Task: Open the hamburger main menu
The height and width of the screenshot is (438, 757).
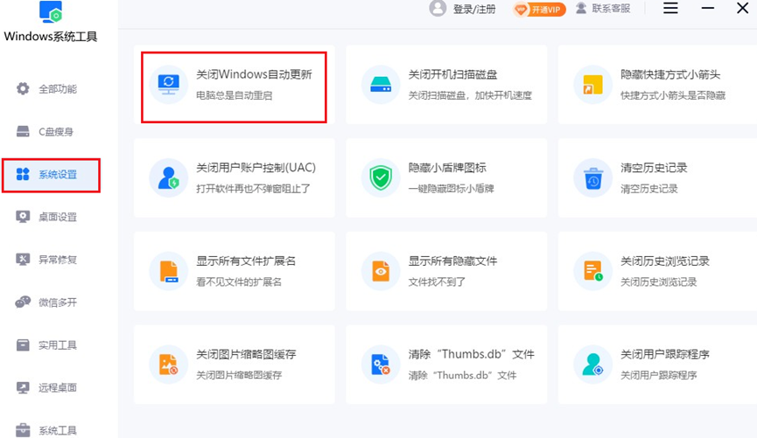Action: 670,8
